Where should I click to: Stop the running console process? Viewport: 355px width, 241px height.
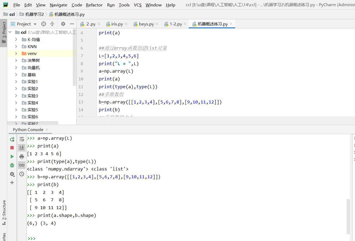point(12,148)
